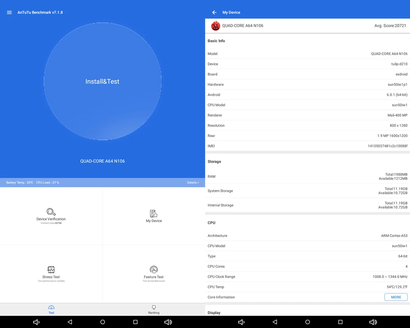Tap recent apps square in right navigation bar

click(x=340, y=322)
